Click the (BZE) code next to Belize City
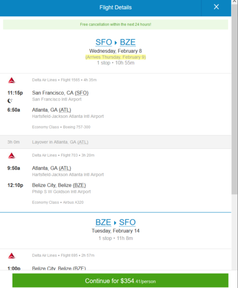 (x=80, y=185)
